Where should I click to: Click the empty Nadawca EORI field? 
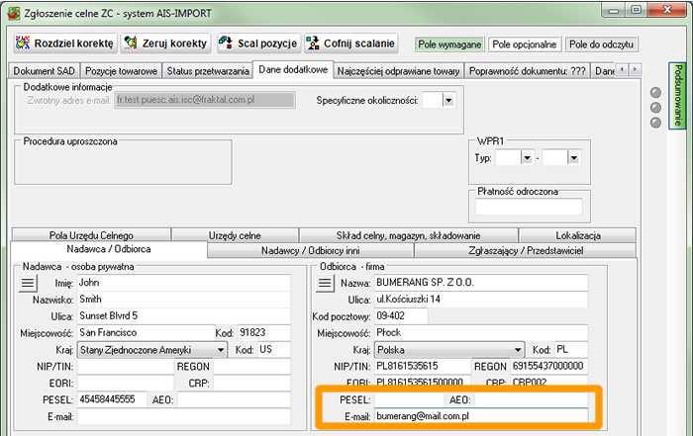coord(126,383)
